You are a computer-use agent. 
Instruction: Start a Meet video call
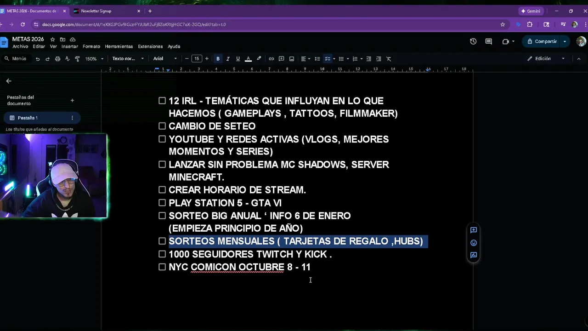pos(506,41)
